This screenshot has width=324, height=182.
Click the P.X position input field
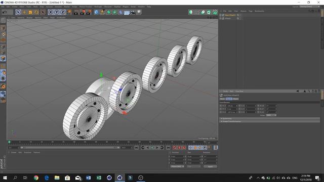click(232, 106)
